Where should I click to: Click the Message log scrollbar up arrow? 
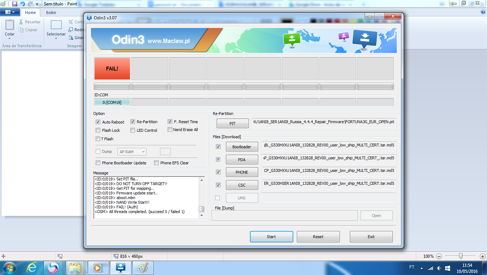[x=202, y=179]
